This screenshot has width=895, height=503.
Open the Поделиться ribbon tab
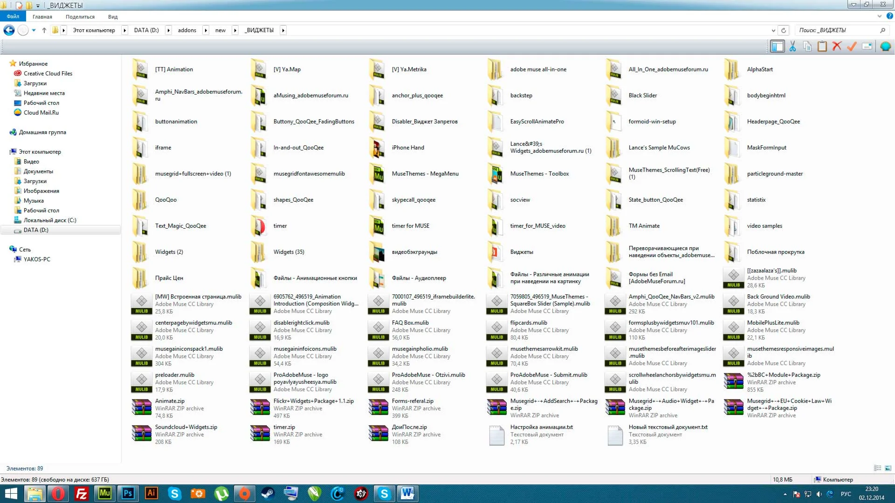tap(80, 17)
